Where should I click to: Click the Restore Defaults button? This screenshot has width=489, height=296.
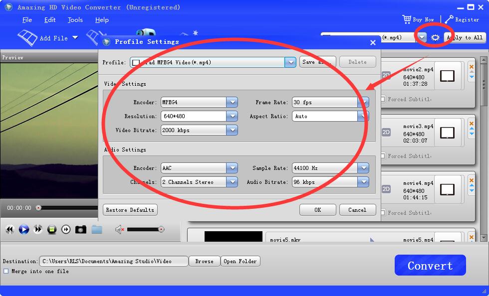130,210
